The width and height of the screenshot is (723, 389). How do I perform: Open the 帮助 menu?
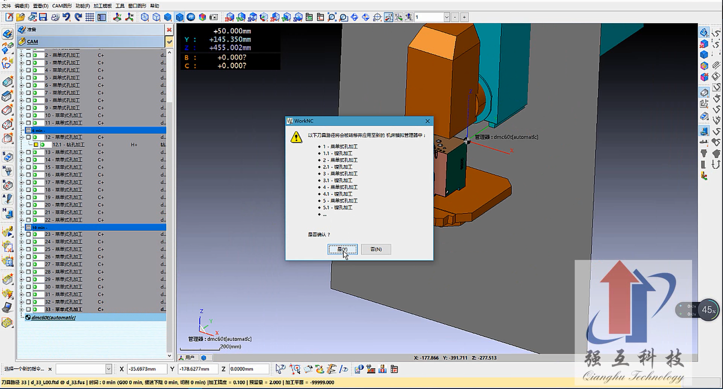(154, 6)
